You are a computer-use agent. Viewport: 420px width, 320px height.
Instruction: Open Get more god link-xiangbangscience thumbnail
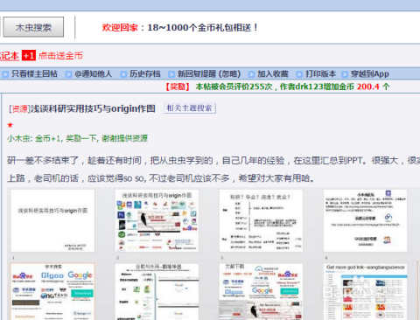(x=365, y=291)
